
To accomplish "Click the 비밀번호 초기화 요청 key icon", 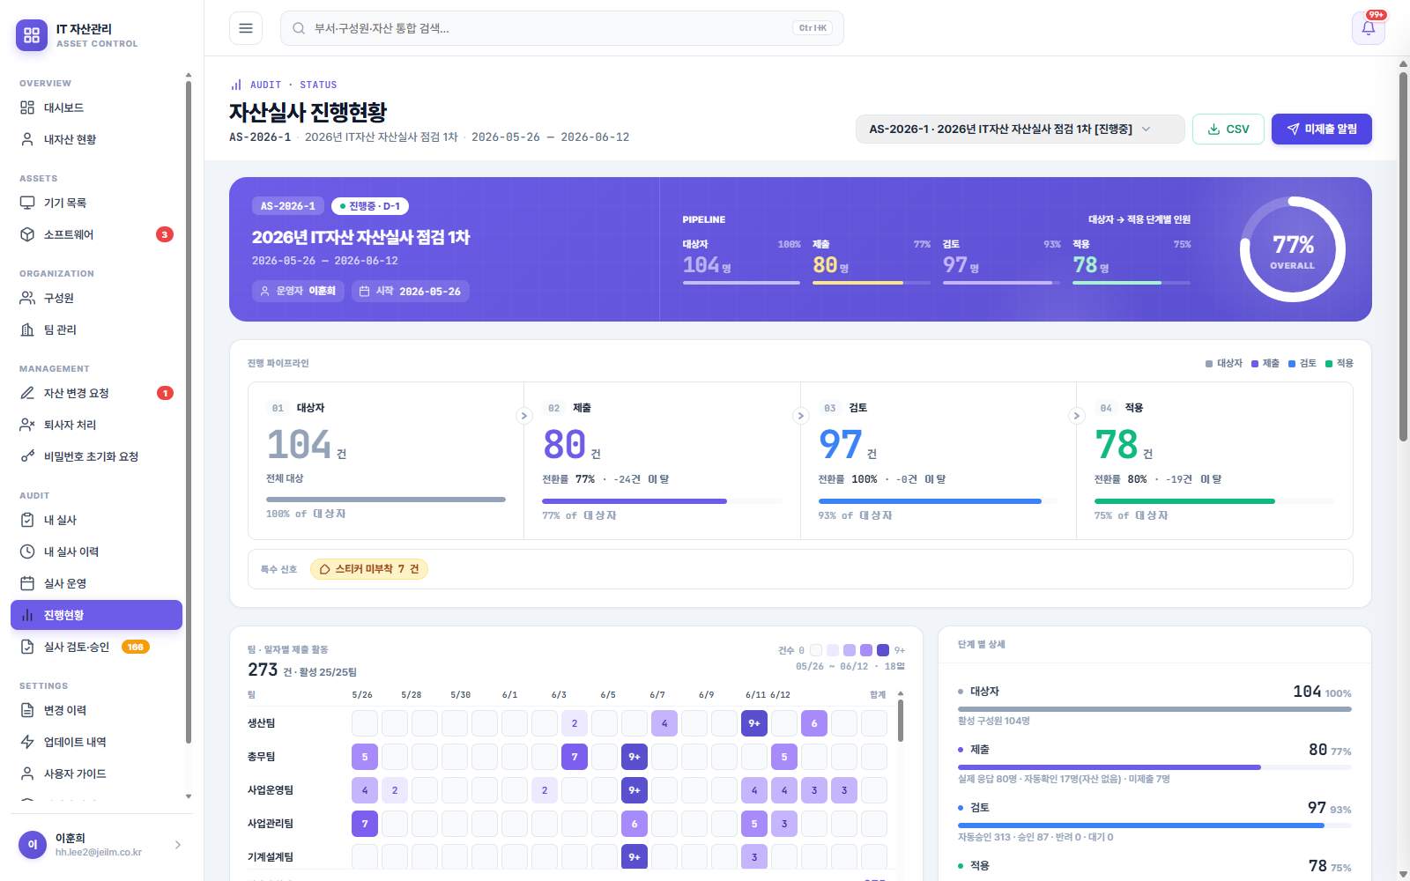I will tap(27, 456).
